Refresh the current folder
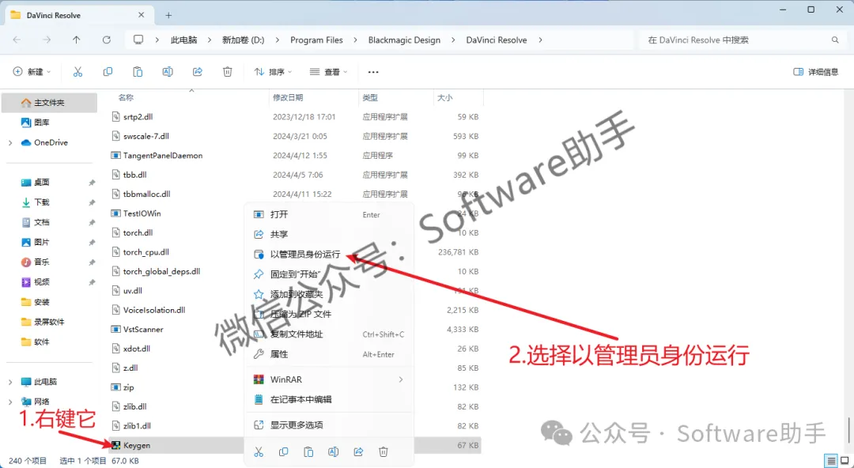 (x=107, y=40)
